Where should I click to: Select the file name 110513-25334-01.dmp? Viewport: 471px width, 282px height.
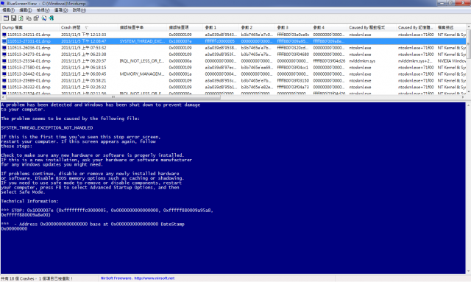point(29,61)
